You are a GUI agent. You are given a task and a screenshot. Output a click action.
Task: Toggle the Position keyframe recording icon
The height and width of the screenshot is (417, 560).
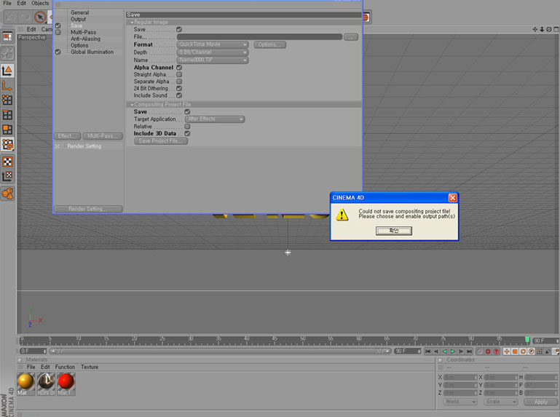pyautogui.click(x=506, y=352)
